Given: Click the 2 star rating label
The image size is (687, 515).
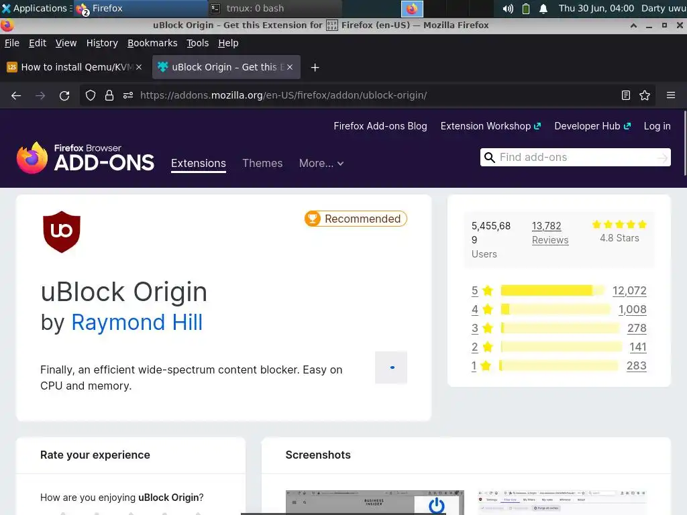Looking at the screenshot, I should tap(482, 347).
